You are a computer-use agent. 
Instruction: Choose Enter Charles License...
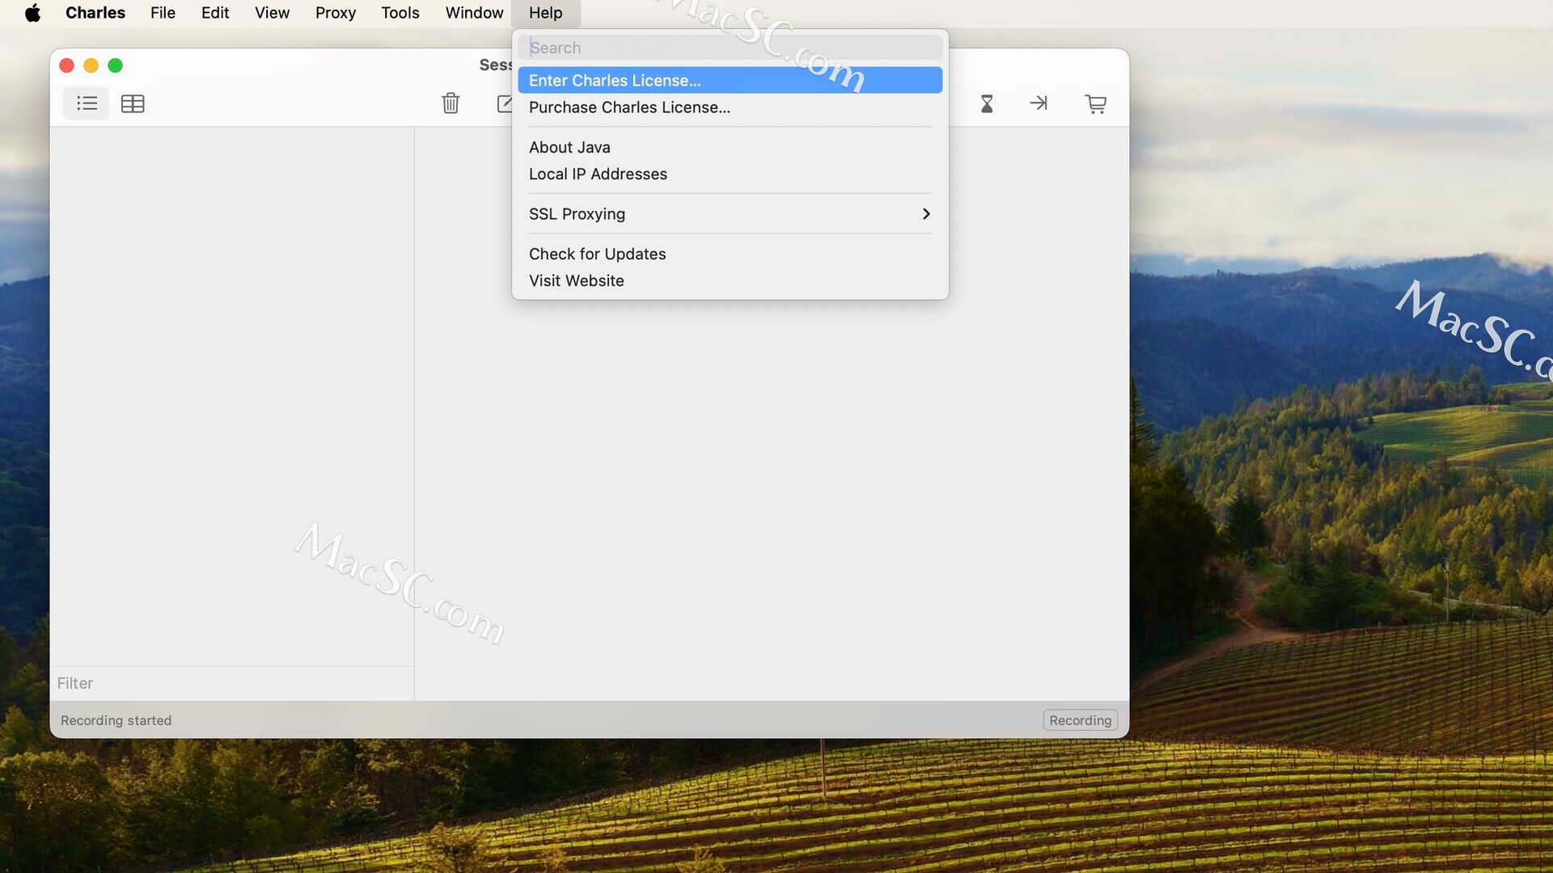tap(730, 80)
